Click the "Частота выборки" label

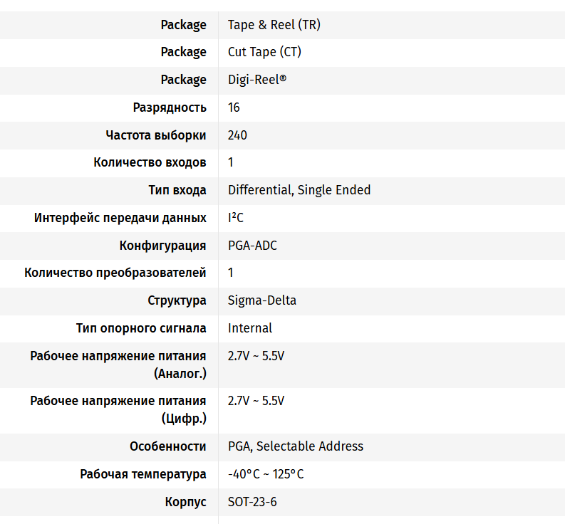pyautogui.click(x=156, y=135)
